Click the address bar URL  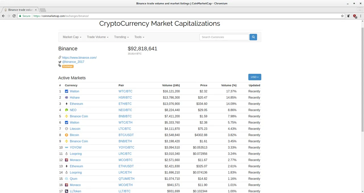click(x=61, y=16)
